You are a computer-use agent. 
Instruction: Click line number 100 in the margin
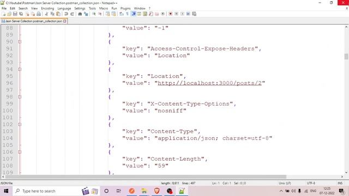click(8, 111)
